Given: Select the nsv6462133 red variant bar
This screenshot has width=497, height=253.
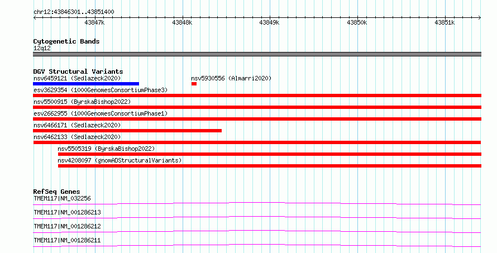Looking at the screenshot, I should pyautogui.click(x=257, y=142).
